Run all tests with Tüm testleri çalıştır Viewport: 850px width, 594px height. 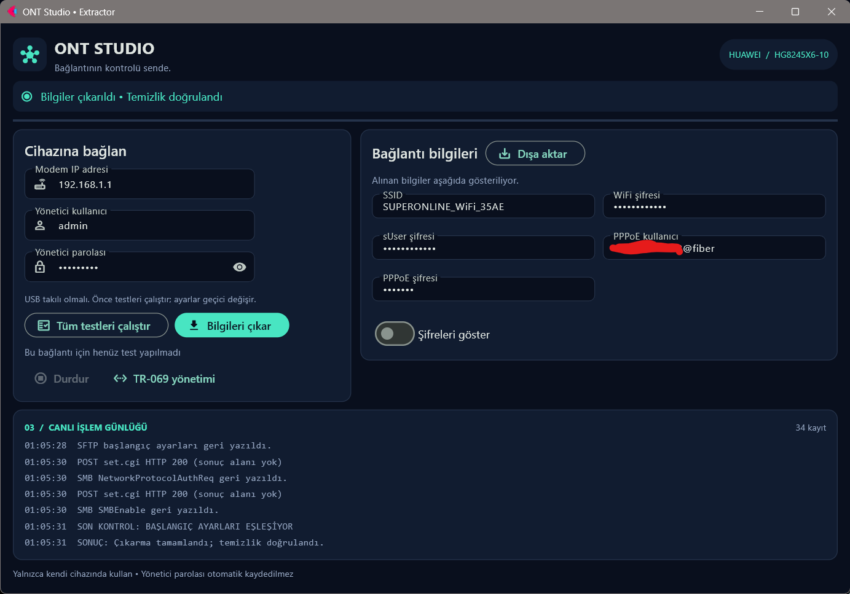tap(96, 326)
